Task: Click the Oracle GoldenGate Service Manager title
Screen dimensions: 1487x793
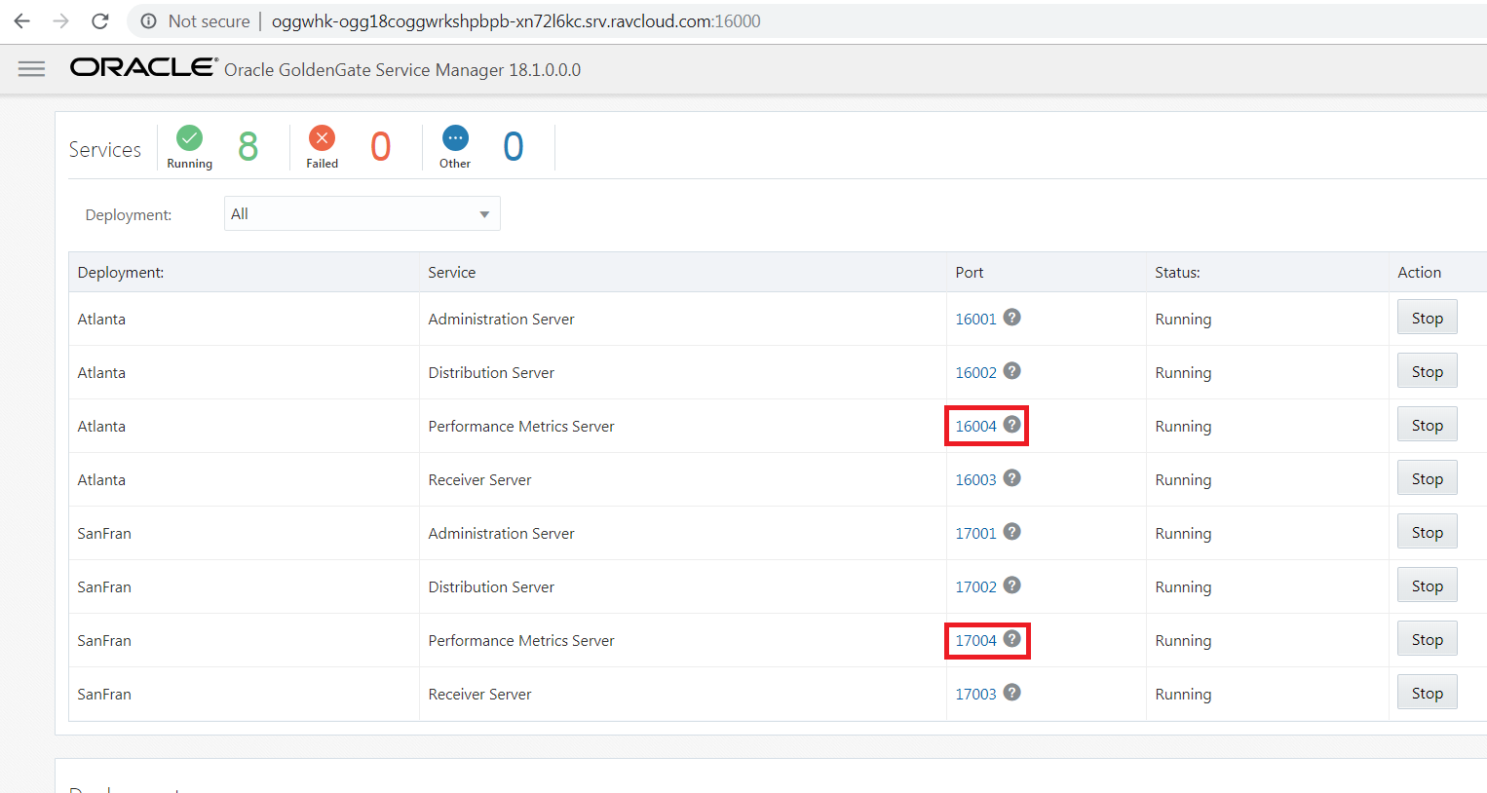Action: (402, 70)
